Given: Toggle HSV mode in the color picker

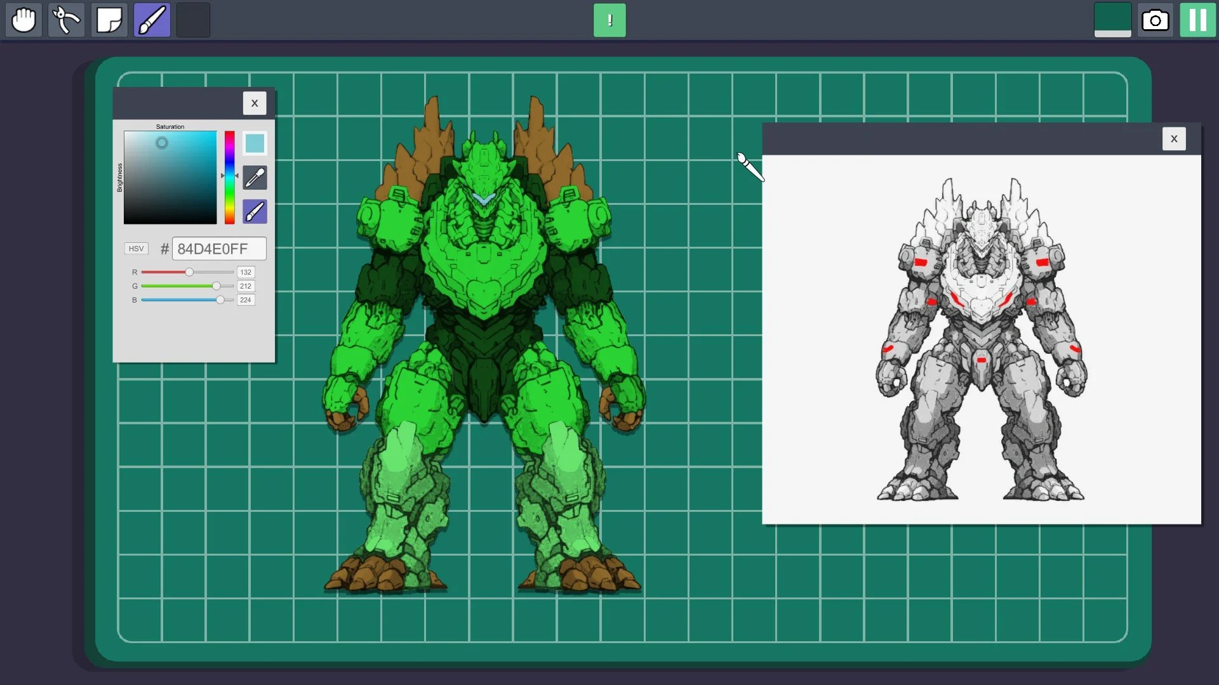Looking at the screenshot, I should pyautogui.click(x=136, y=248).
